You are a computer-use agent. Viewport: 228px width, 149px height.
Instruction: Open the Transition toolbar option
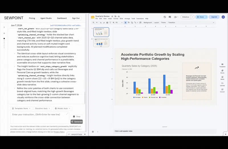pos(172,23)
